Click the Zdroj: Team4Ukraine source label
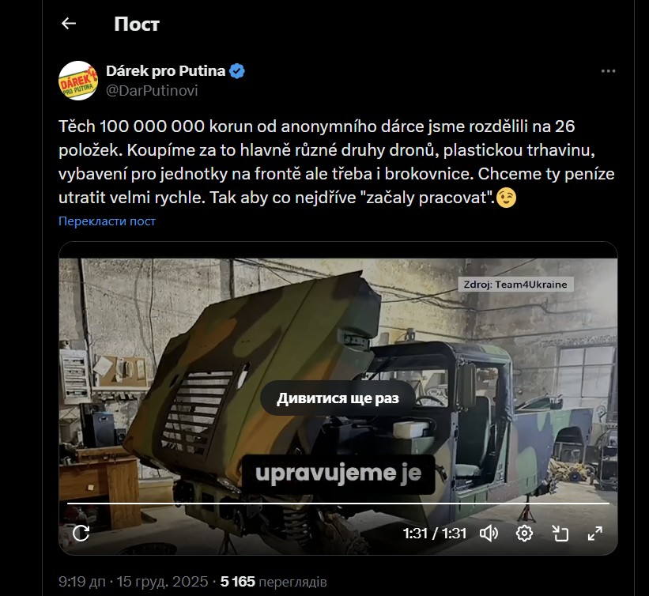Screen dimensions: 649x596 click(x=515, y=285)
